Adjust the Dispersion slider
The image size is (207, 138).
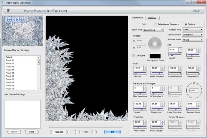pyautogui.click(x=157, y=109)
